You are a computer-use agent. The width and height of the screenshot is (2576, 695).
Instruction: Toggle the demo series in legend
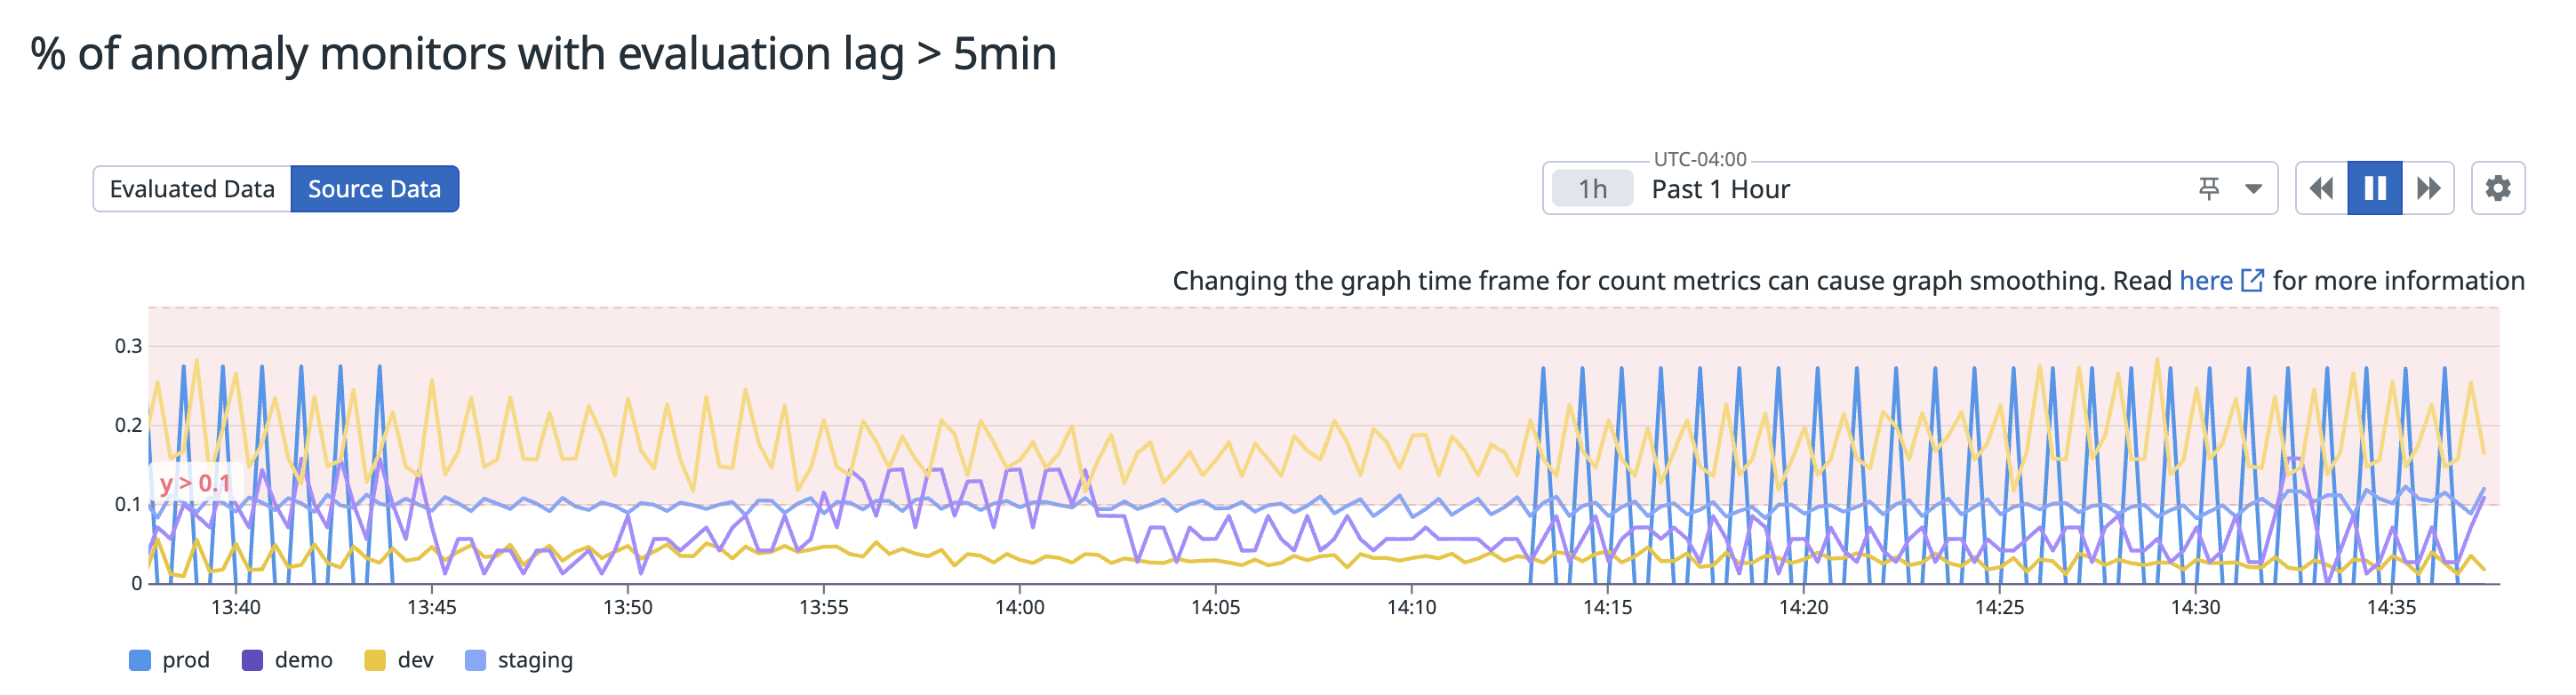coord(303,660)
